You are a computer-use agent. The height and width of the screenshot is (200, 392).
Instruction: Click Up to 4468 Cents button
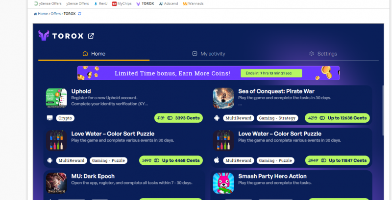(x=171, y=160)
